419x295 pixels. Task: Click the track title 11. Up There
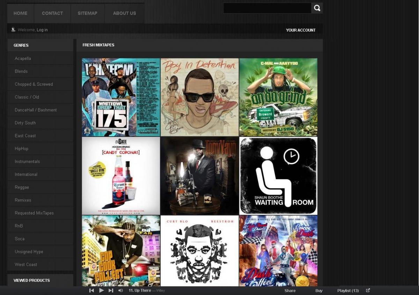pos(140,290)
